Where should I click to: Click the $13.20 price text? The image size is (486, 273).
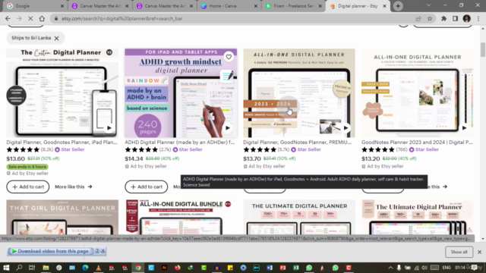(x=371, y=158)
